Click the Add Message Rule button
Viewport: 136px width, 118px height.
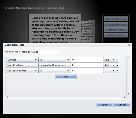[x=116, y=19]
